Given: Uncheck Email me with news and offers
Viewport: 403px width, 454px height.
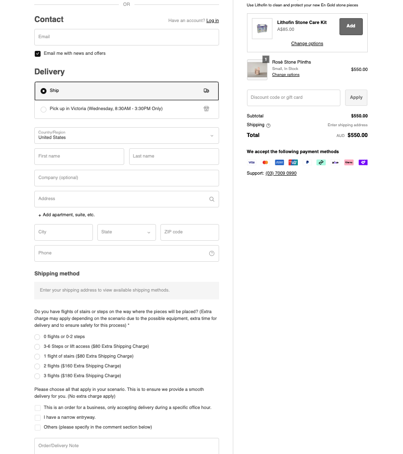Looking at the screenshot, I should pos(38,53).
